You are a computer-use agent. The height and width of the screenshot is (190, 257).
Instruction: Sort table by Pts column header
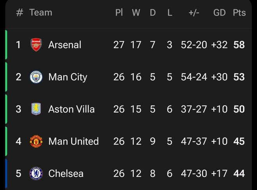click(239, 13)
